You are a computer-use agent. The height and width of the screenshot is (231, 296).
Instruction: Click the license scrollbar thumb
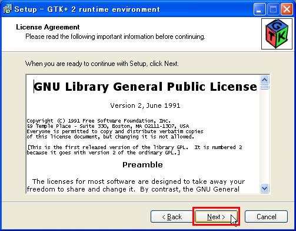pyautogui.click(x=265, y=87)
